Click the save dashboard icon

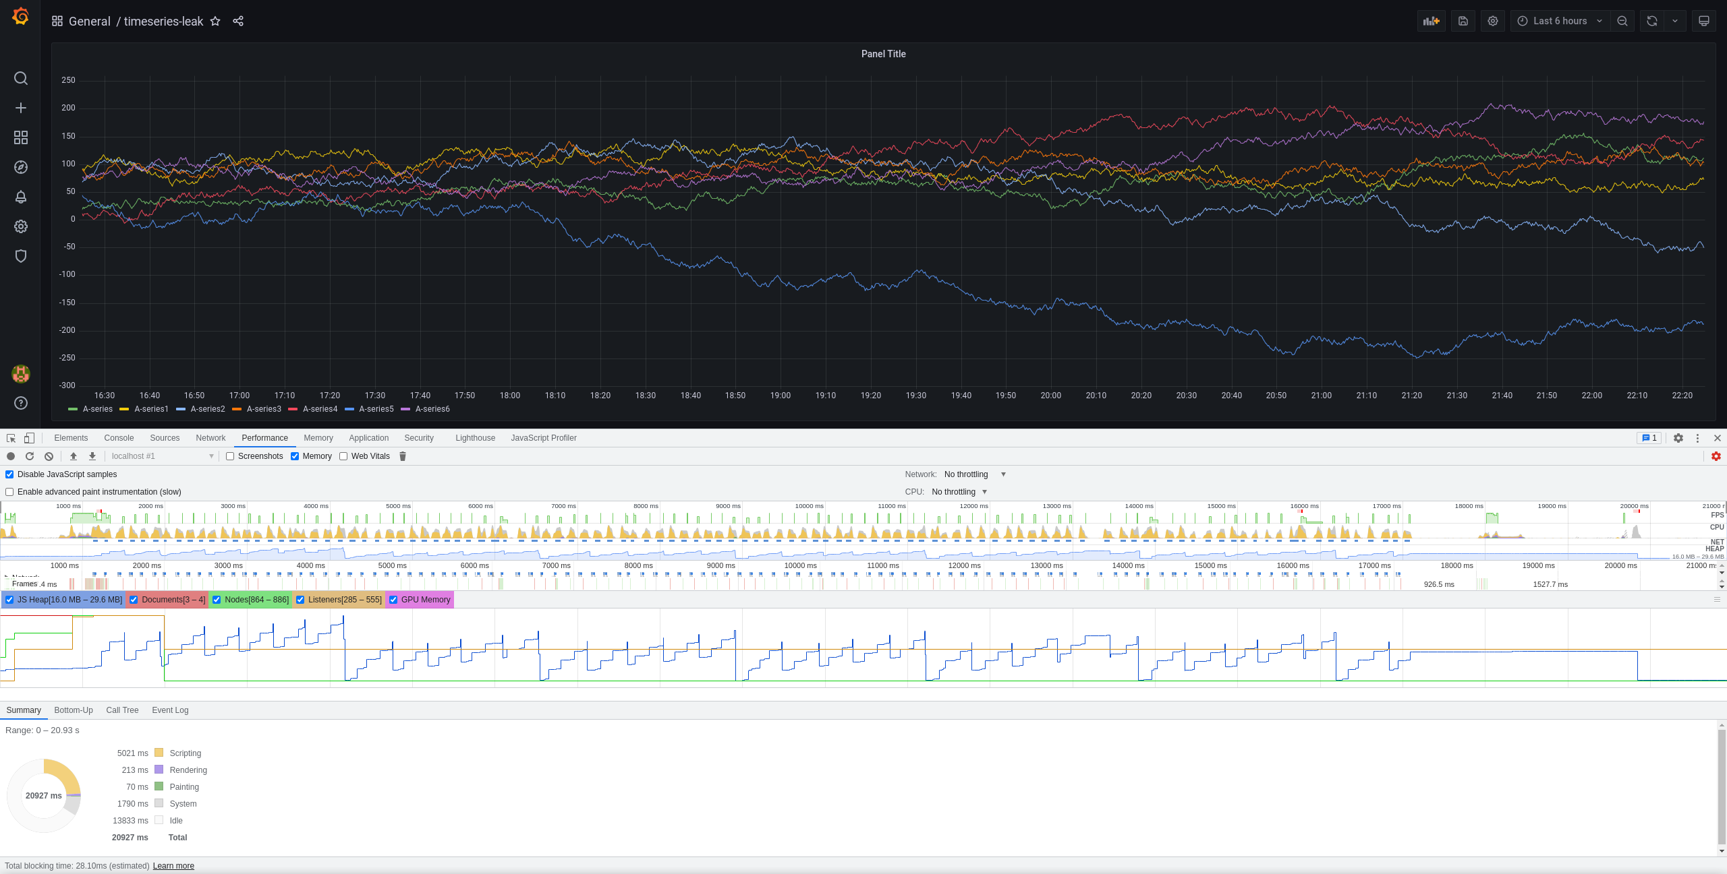click(1462, 21)
